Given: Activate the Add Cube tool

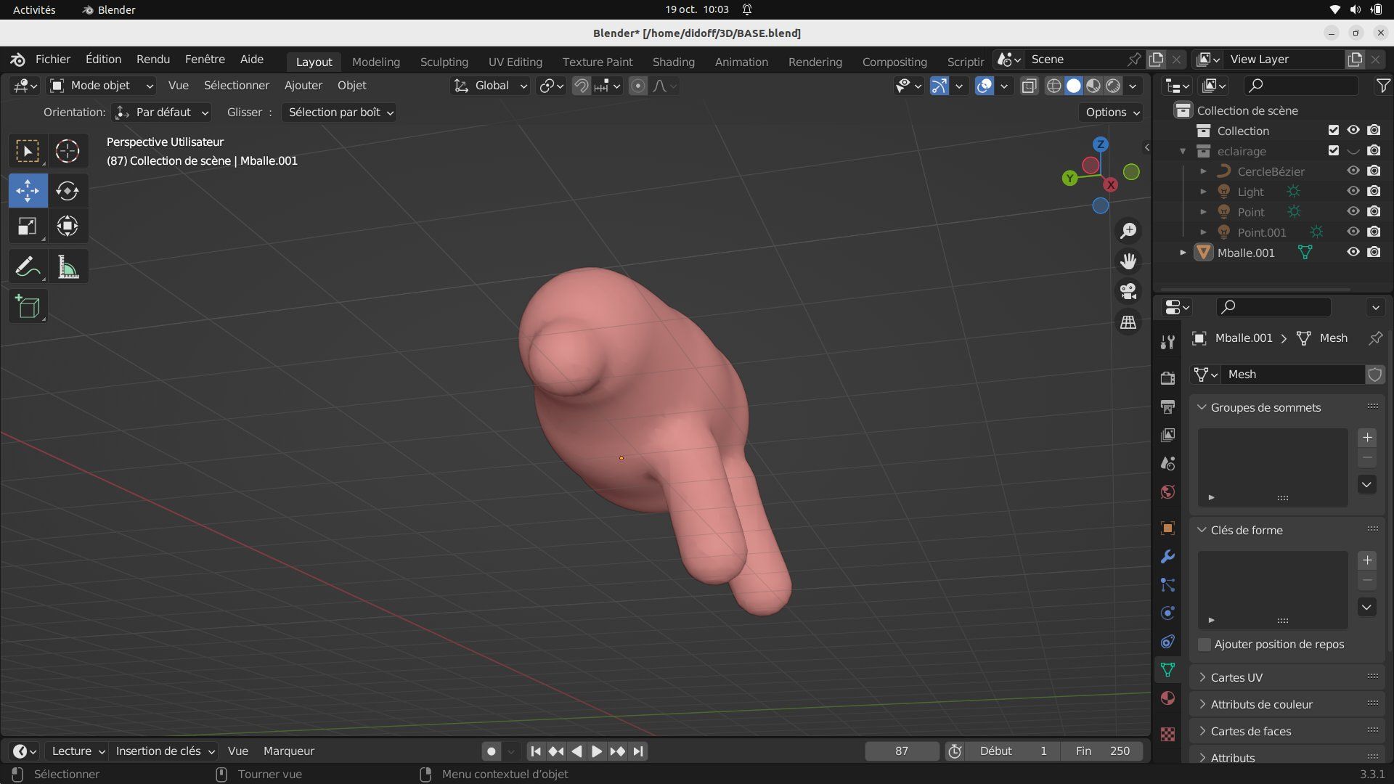Looking at the screenshot, I should pos(28,306).
